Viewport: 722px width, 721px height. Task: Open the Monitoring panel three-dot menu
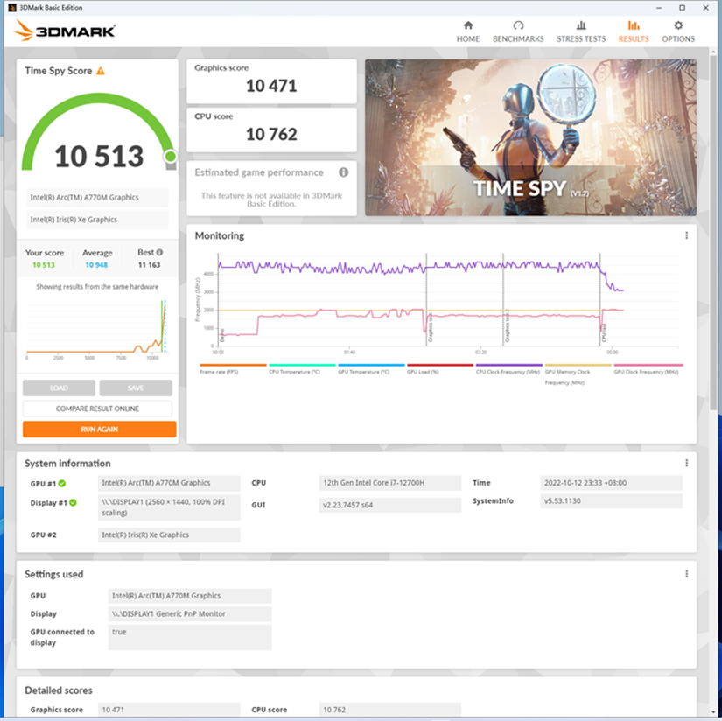pyautogui.click(x=686, y=235)
